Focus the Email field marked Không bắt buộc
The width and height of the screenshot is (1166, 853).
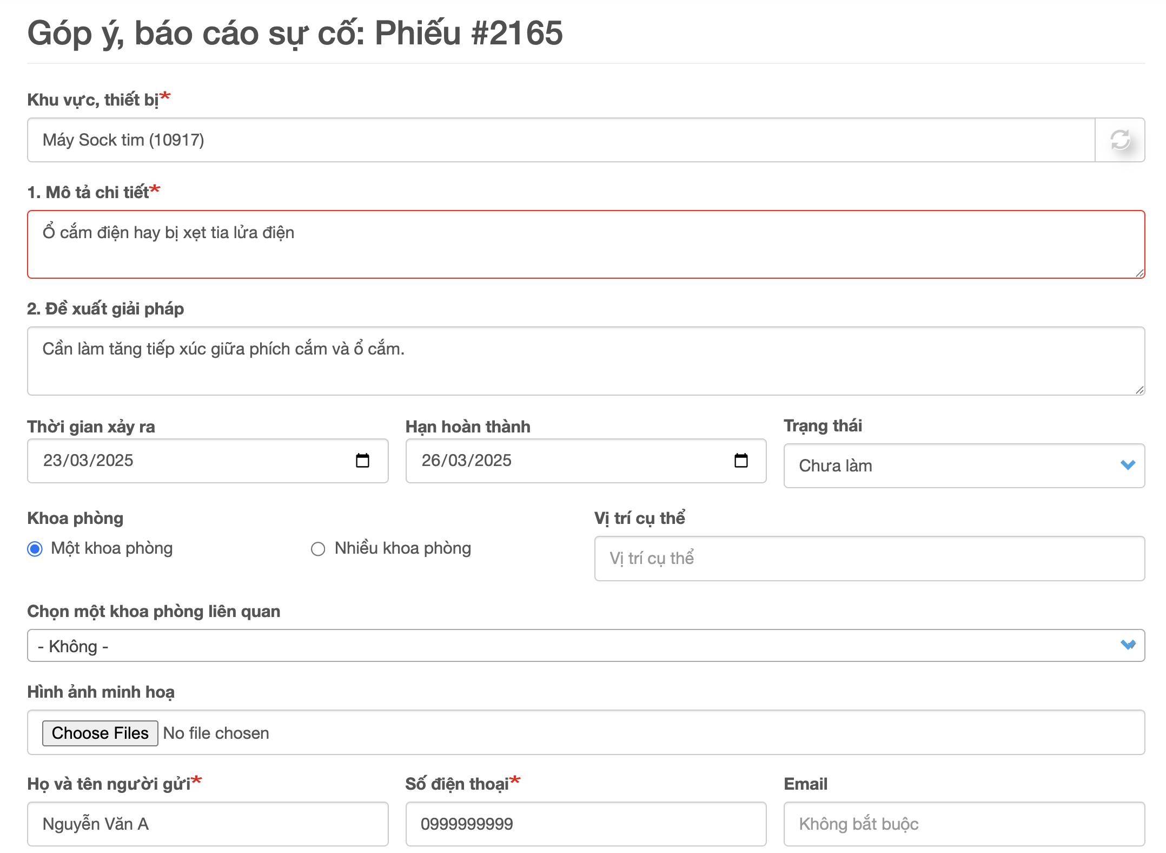tap(964, 824)
